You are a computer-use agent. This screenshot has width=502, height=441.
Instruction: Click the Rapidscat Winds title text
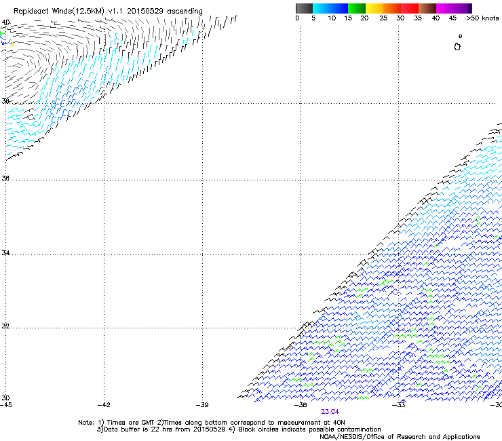click(108, 12)
